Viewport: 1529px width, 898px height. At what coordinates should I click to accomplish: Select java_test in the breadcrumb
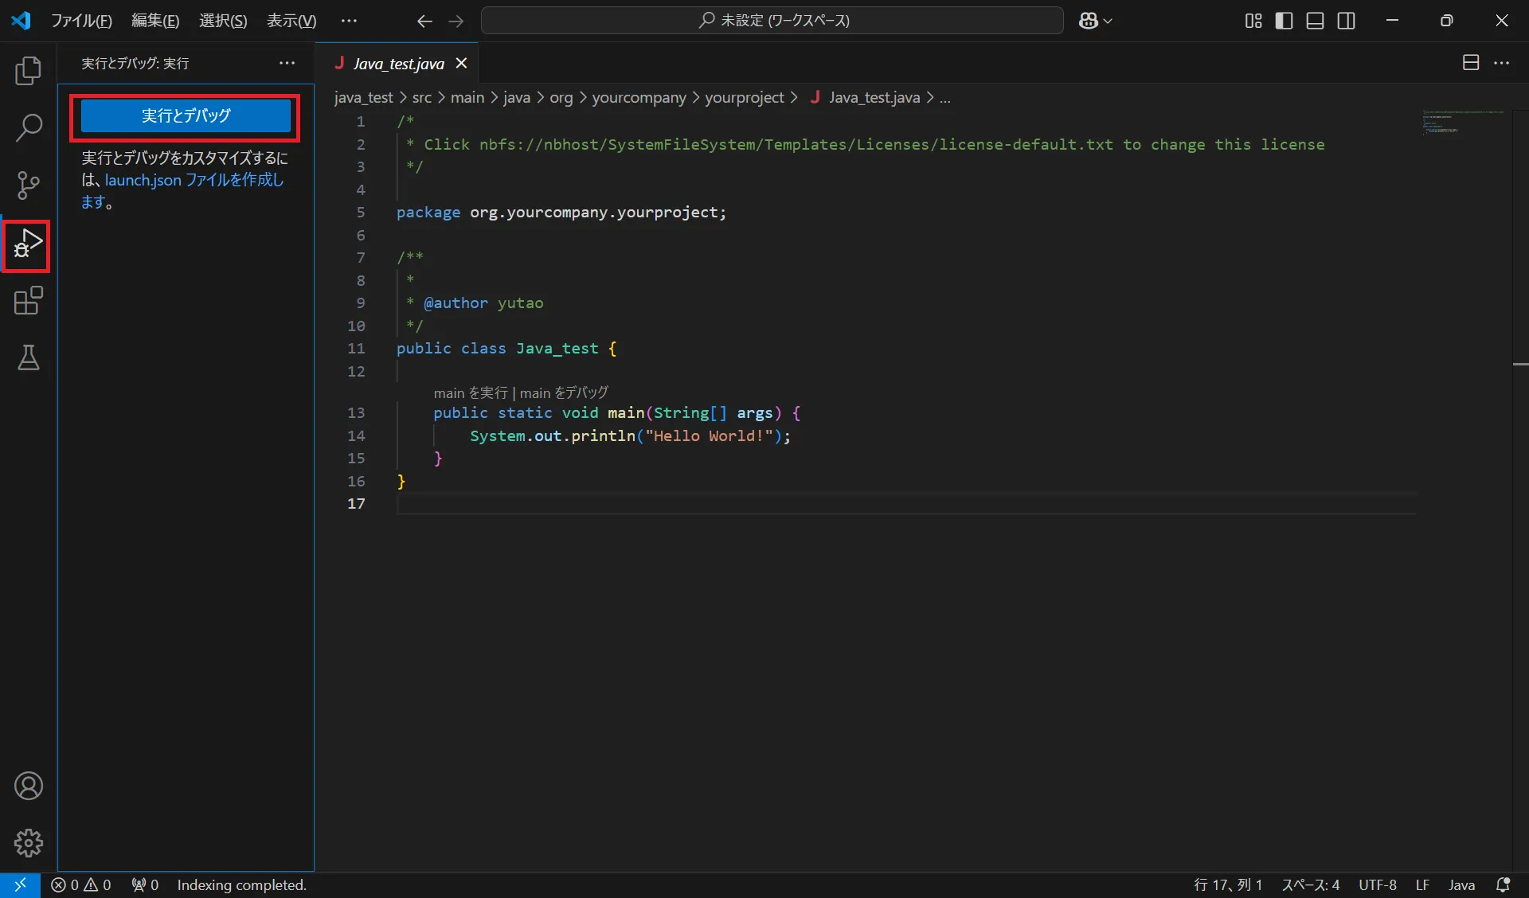pos(363,97)
